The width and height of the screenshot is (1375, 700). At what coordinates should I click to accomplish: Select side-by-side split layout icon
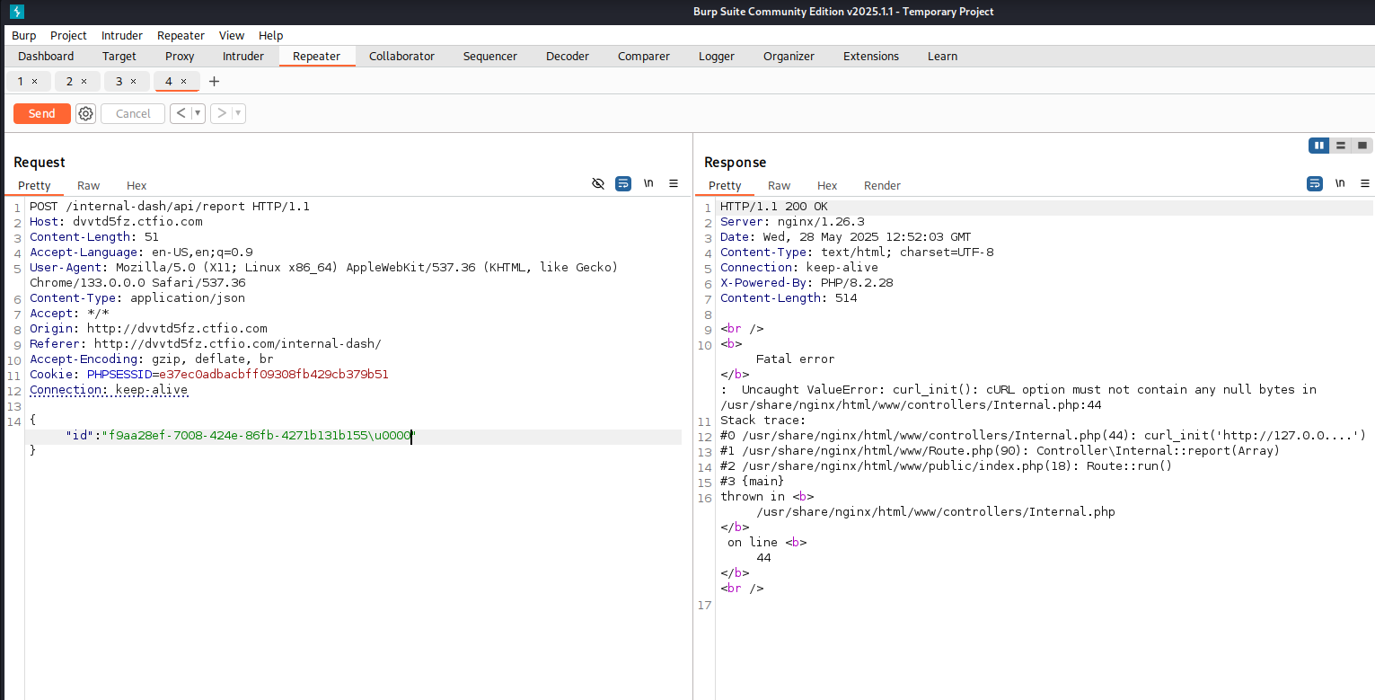click(x=1318, y=146)
